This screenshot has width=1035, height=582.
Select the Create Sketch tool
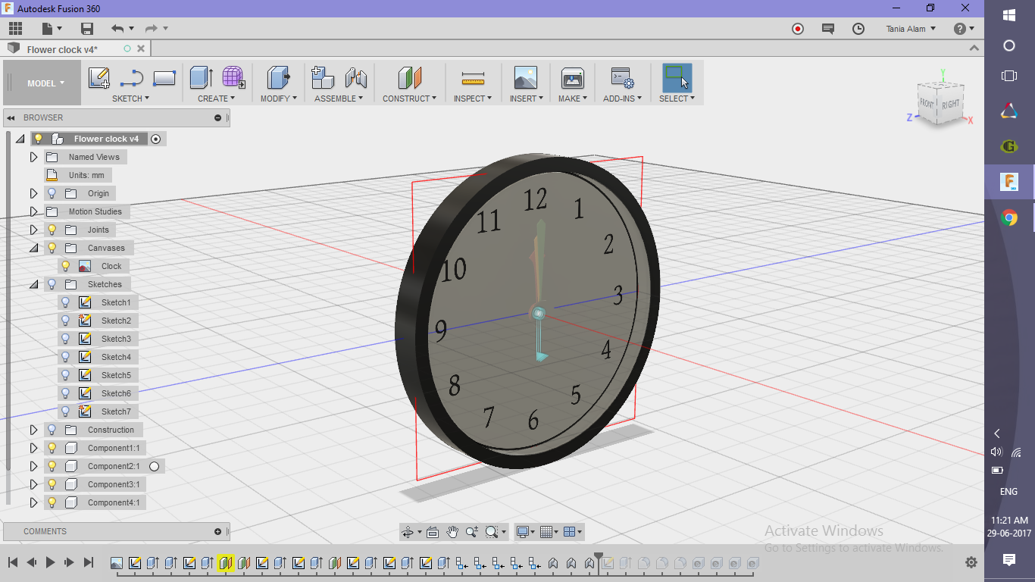tap(99, 78)
